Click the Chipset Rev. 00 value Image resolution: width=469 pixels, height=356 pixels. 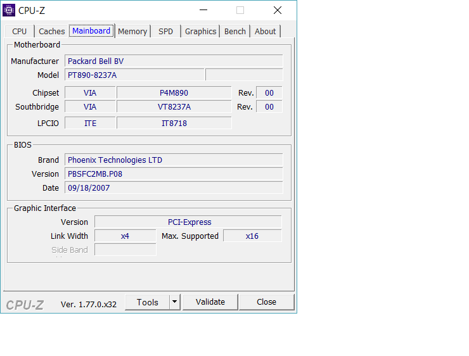coord(269,93)
